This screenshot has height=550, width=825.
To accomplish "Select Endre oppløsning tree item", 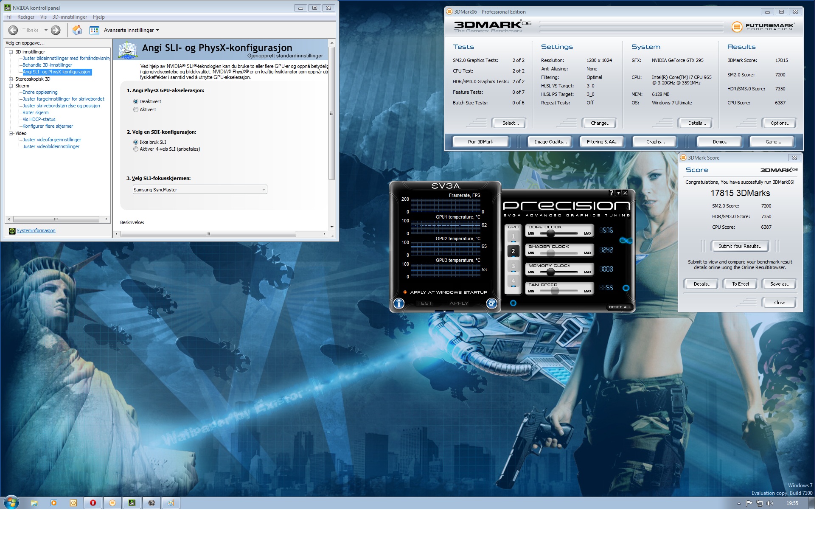I will pos(40,92).
